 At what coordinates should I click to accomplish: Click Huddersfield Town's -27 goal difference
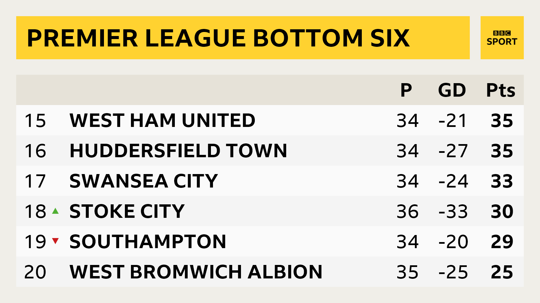(453, 151)
